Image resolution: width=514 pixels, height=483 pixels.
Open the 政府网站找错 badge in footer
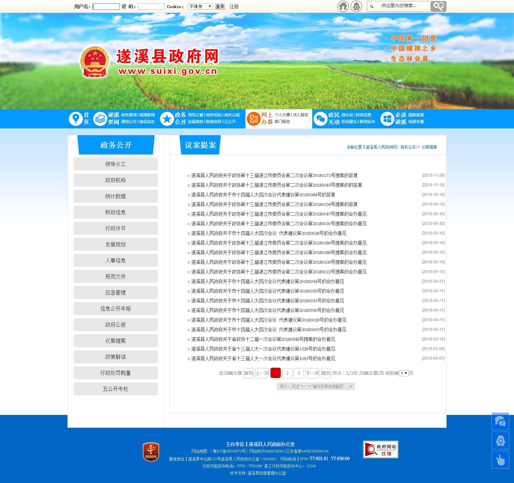click(x=380, y=450)
